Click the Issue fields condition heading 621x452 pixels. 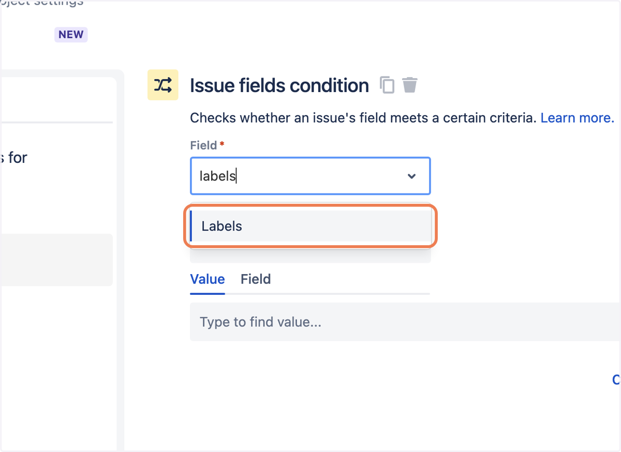(x=279, y=85)
